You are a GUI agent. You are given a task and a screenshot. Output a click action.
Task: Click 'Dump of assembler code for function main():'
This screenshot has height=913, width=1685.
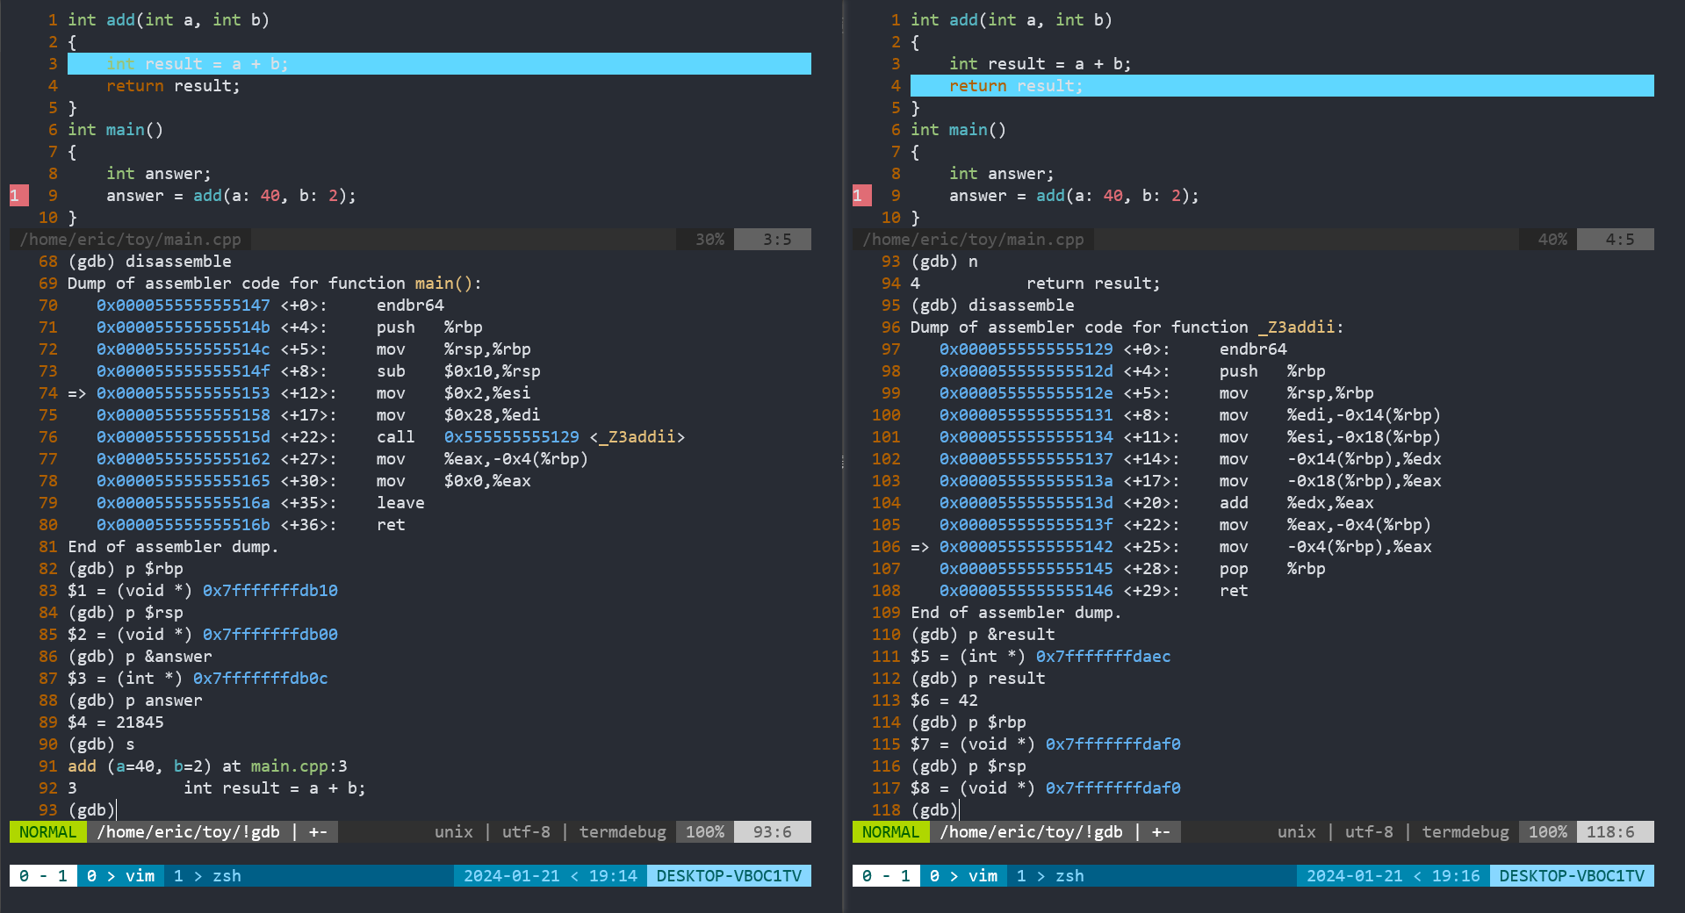275,284
